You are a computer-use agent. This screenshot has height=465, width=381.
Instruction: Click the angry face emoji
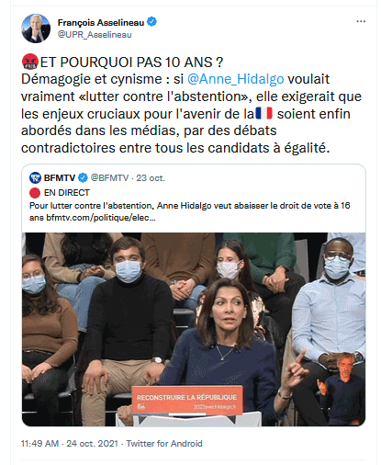click(x=30, y=62)
